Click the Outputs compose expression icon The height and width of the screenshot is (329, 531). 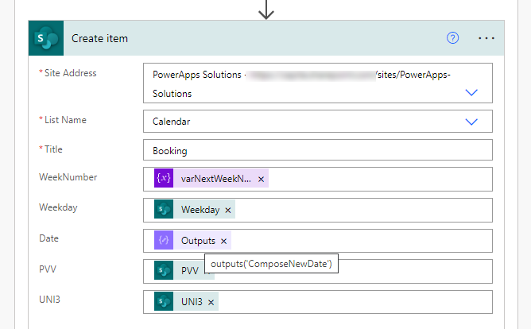pyautogui.click(x=164, y=240)
